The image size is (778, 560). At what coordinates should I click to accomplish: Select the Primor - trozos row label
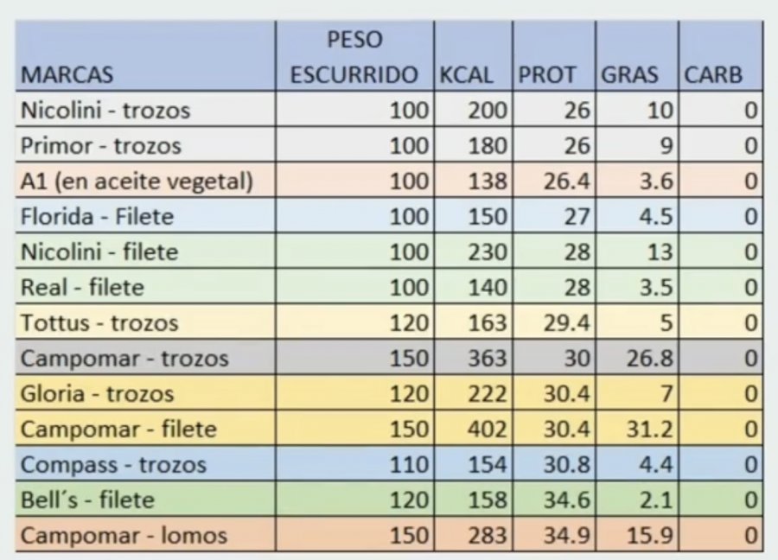tap(101, 145)
